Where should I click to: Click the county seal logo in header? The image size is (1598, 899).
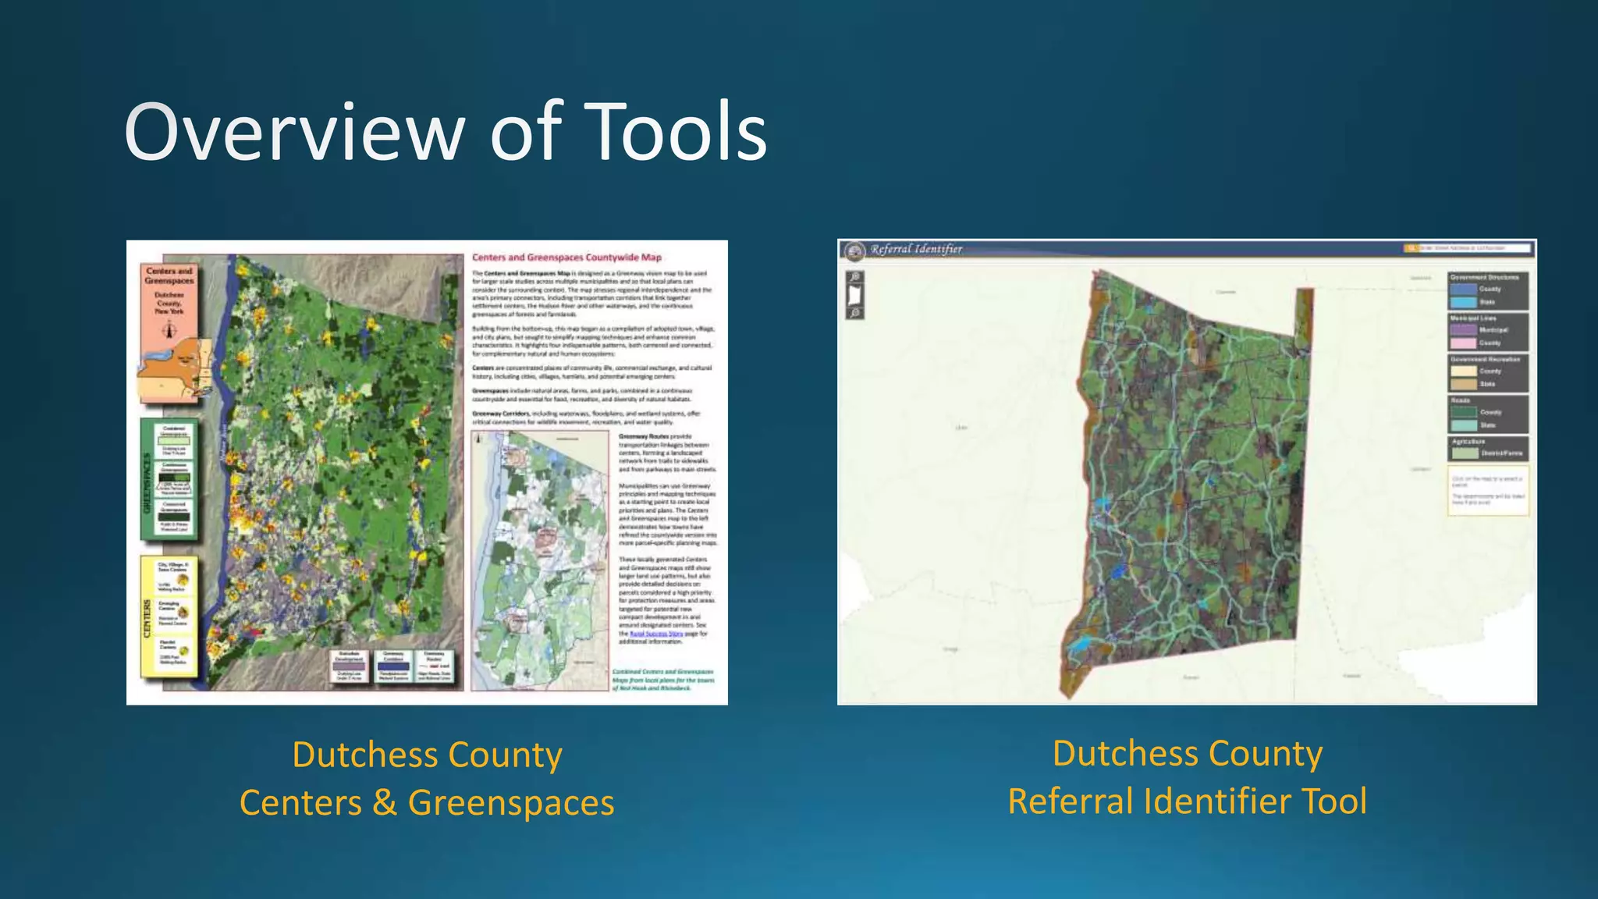click(855, 250)
